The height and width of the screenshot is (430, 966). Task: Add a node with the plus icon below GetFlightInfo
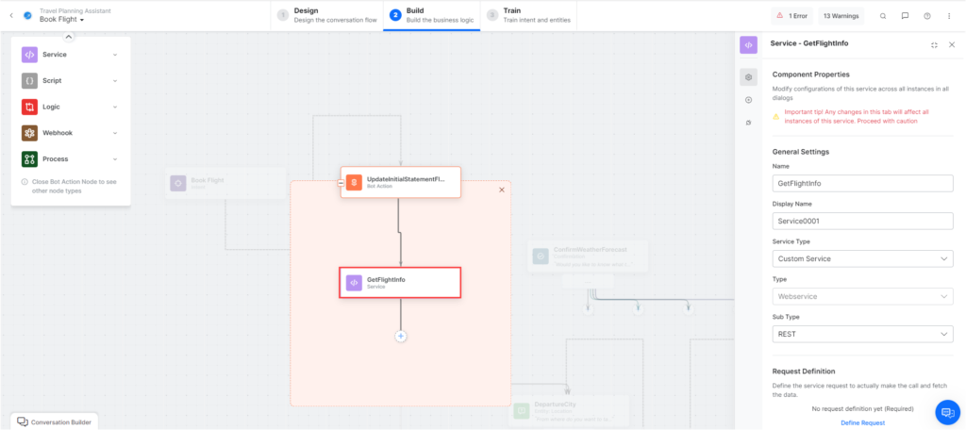tap(401, 336)
